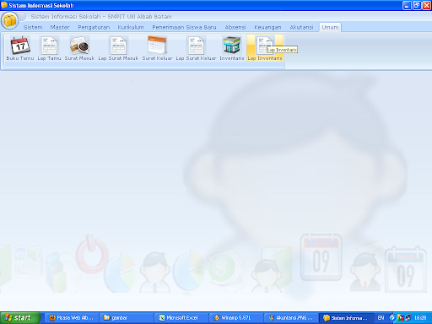Image resolution: width=432 pixels, height=324 pixels.
Task: Open the Buku Tamu calendar icon
Action: coord(20,48)
